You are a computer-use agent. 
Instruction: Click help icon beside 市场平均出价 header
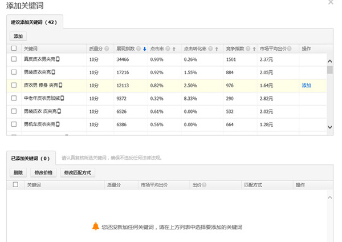coord(287,49)
